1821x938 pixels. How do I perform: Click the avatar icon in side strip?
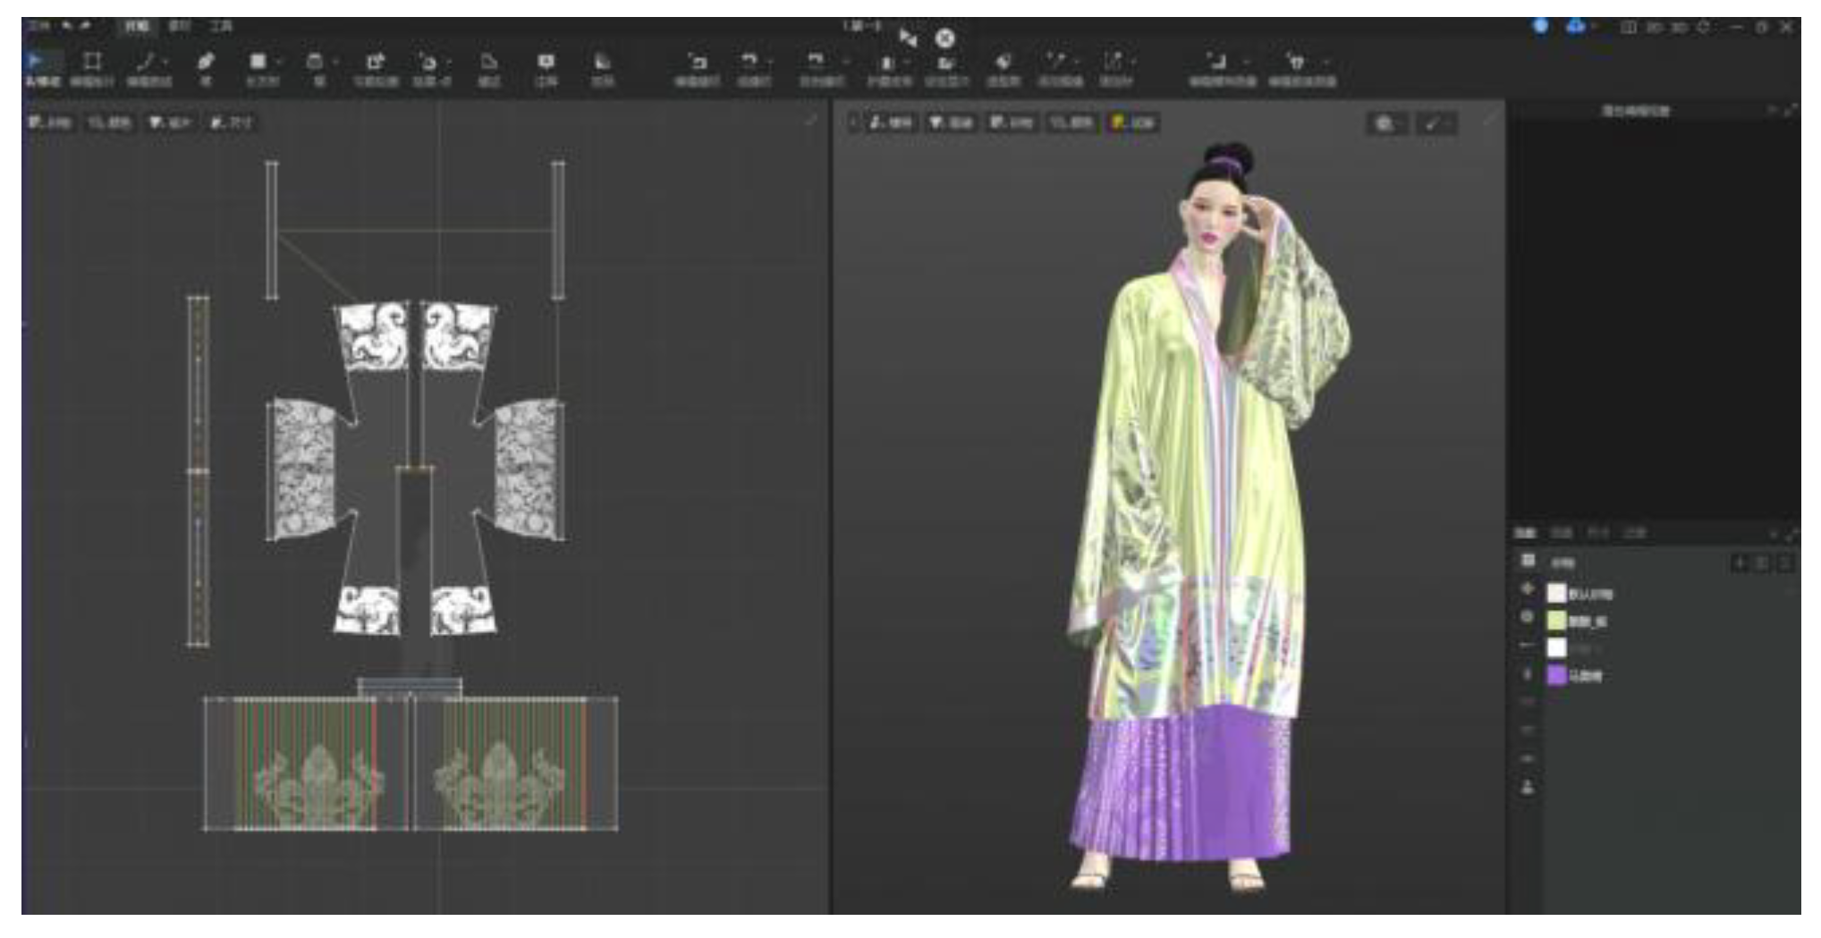1528,788
